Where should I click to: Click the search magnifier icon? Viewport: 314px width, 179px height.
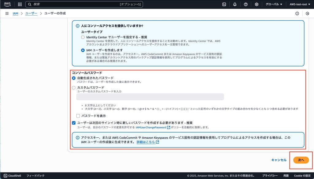click(30, 4)
